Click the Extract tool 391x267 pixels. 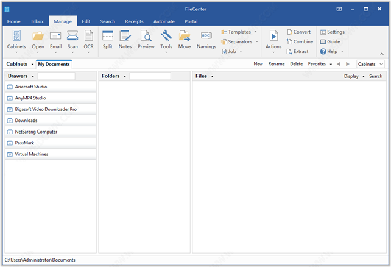[297, 51]
